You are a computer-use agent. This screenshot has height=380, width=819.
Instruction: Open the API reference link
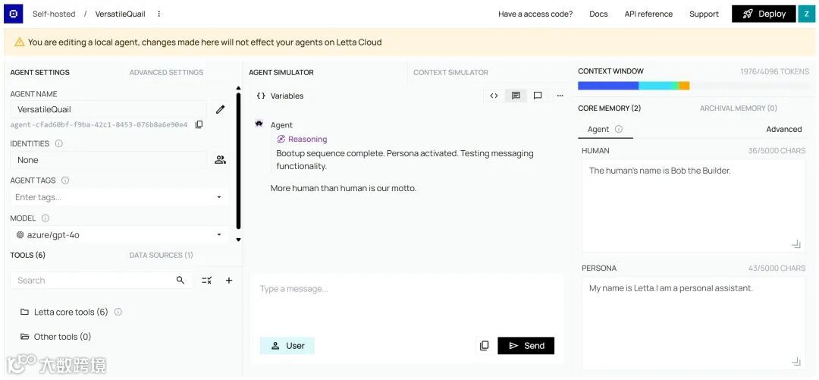click(x=648, y=14)
